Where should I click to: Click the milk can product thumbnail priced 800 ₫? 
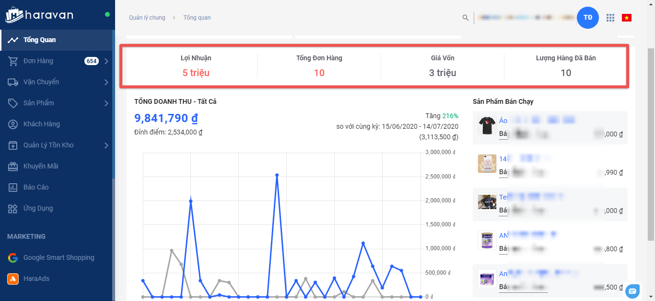pyautogui.click(x=487, y=240)
